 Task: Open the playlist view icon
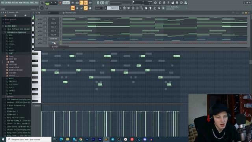124,8
